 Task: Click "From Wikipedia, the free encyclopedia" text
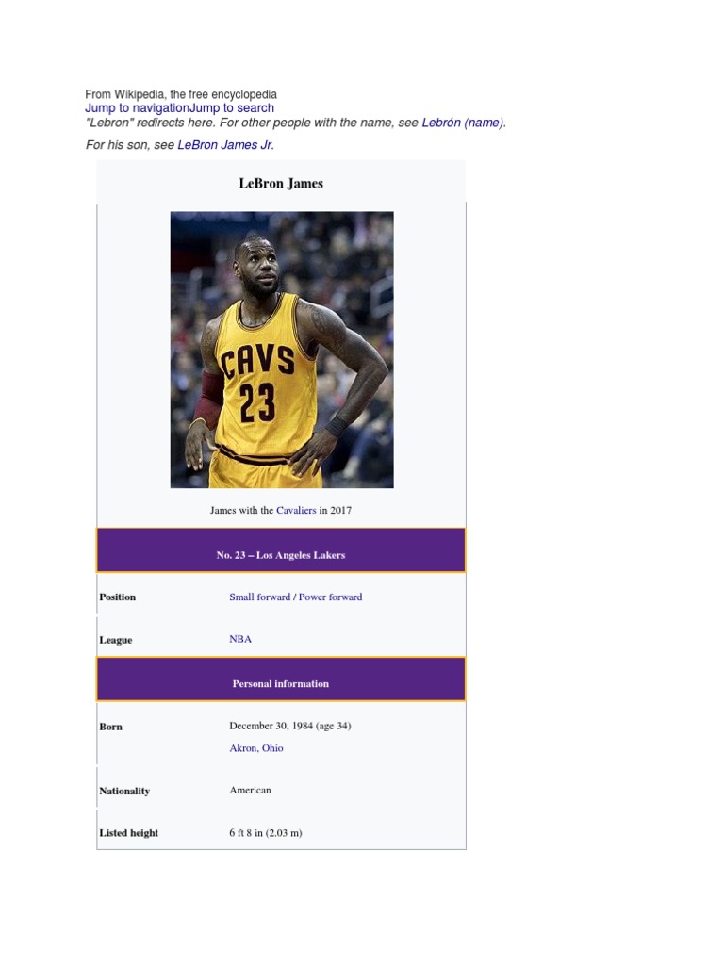pos(181,94)
